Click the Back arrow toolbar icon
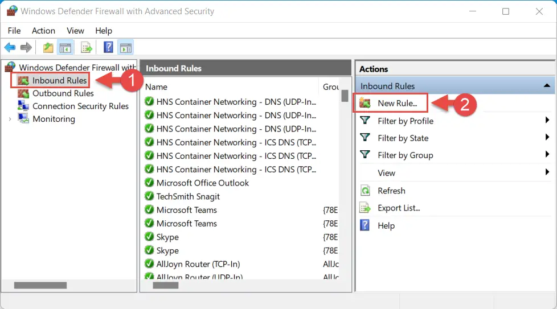This screenshot has width=557, height=309. click(x=10, y=47)
